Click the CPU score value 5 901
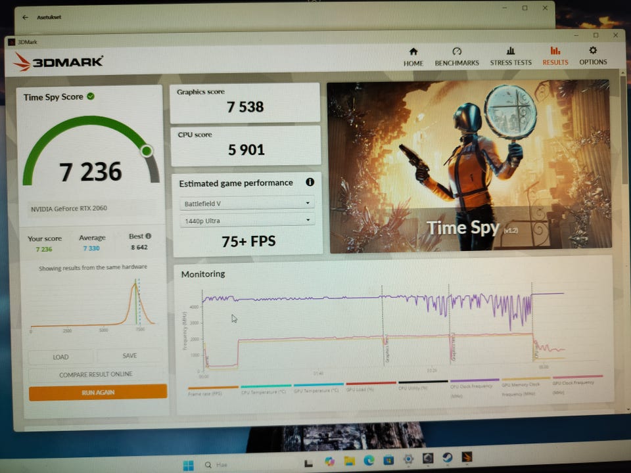Image resolution: width=631 pixels, height=473 pixels. click(x=246, y=150)
